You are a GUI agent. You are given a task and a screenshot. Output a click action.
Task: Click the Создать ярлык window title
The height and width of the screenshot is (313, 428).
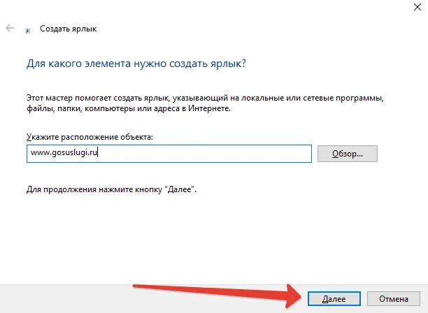(x=69, y=29)
